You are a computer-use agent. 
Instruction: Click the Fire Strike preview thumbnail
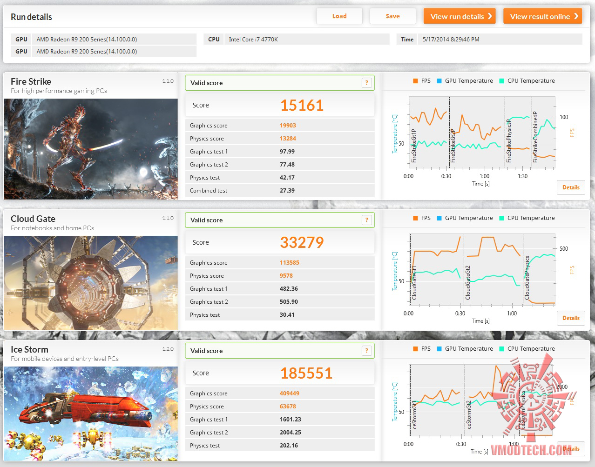point(91,149)
